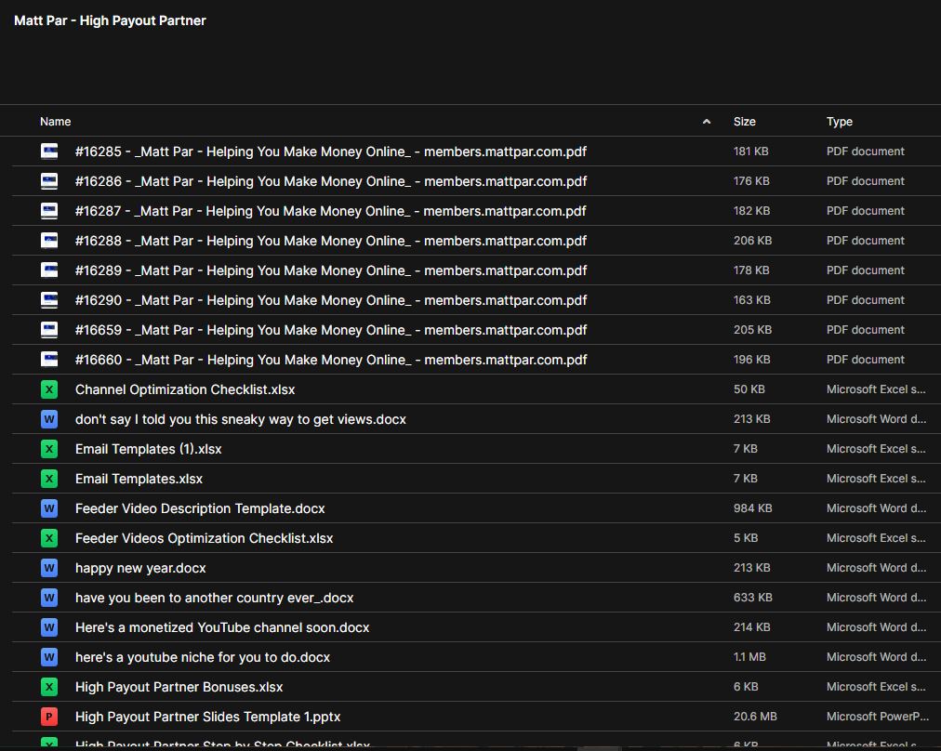Click Word icon beside happy new year.docx
Screen dimensions: 941x751
[x=49, y=568]
